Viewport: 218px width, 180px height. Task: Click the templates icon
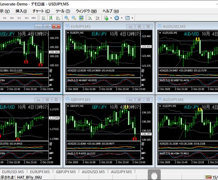pyautogui.click(x=127, y=18)
